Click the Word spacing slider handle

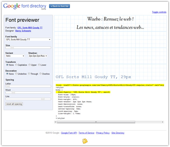[x=13, y=92]
